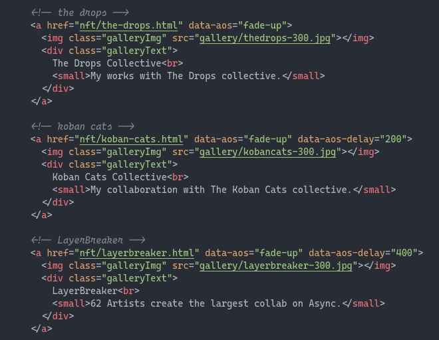Click the closing </a> tag after LayerBreaker block
The height and width of the screenshot is (340, 439).
click(41, 329)
